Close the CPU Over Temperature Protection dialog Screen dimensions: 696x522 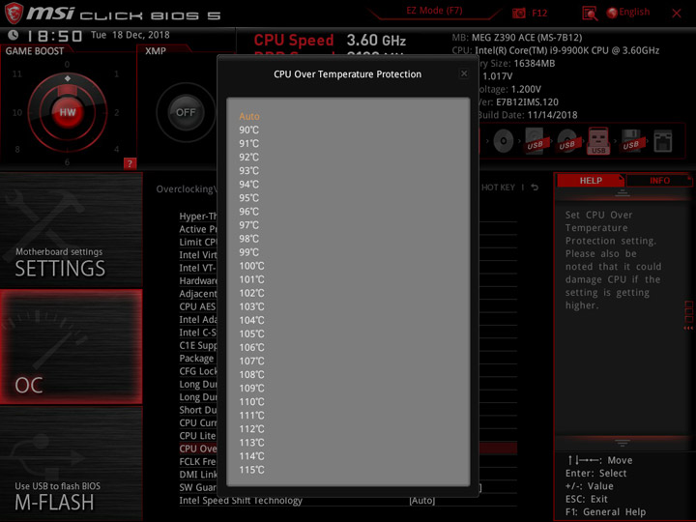[464, 73]
